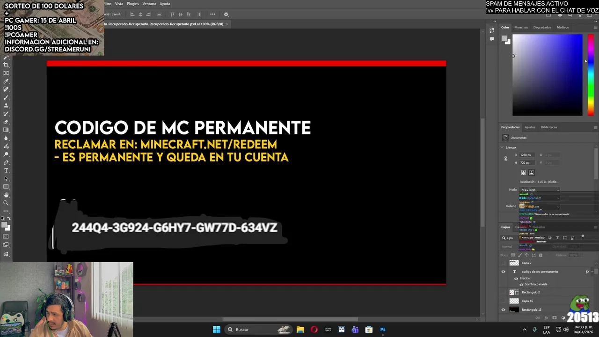Show the Capa 2 layer

click(504, 263)
